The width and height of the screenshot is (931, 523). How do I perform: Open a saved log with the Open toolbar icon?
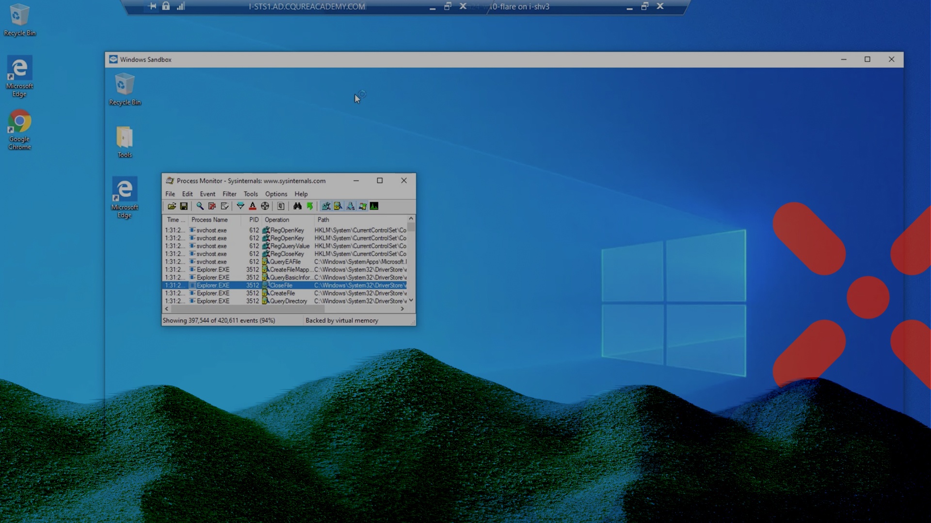(x=172, y=206)
